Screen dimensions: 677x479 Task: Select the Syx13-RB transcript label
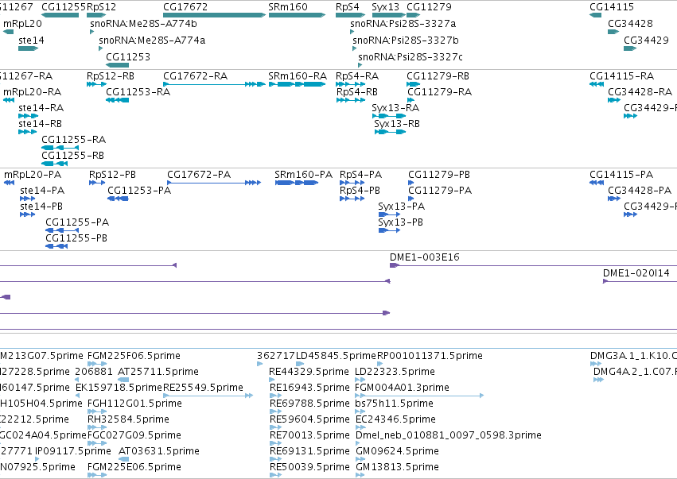coord(397,124)
